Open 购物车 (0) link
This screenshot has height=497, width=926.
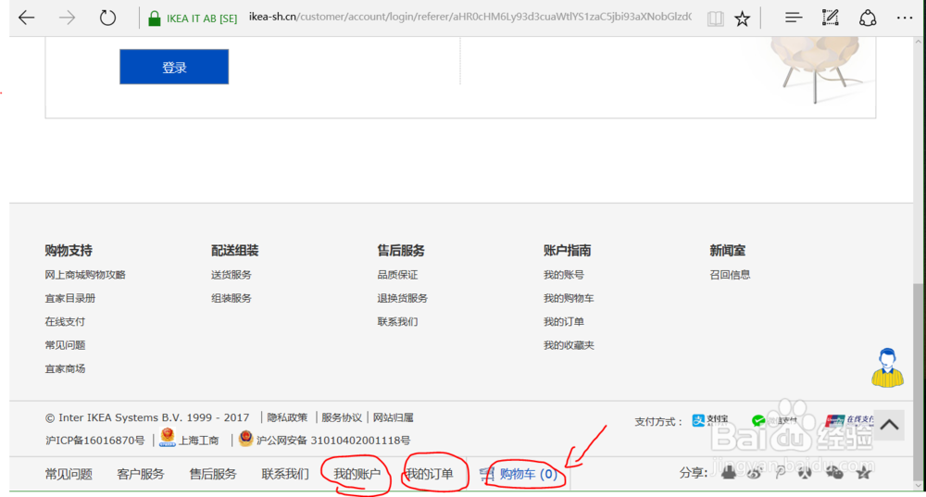[529, 474]
